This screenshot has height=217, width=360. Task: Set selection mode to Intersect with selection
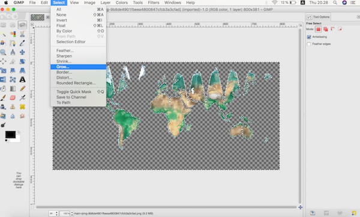pyautogui.click(x=340, y=29)
